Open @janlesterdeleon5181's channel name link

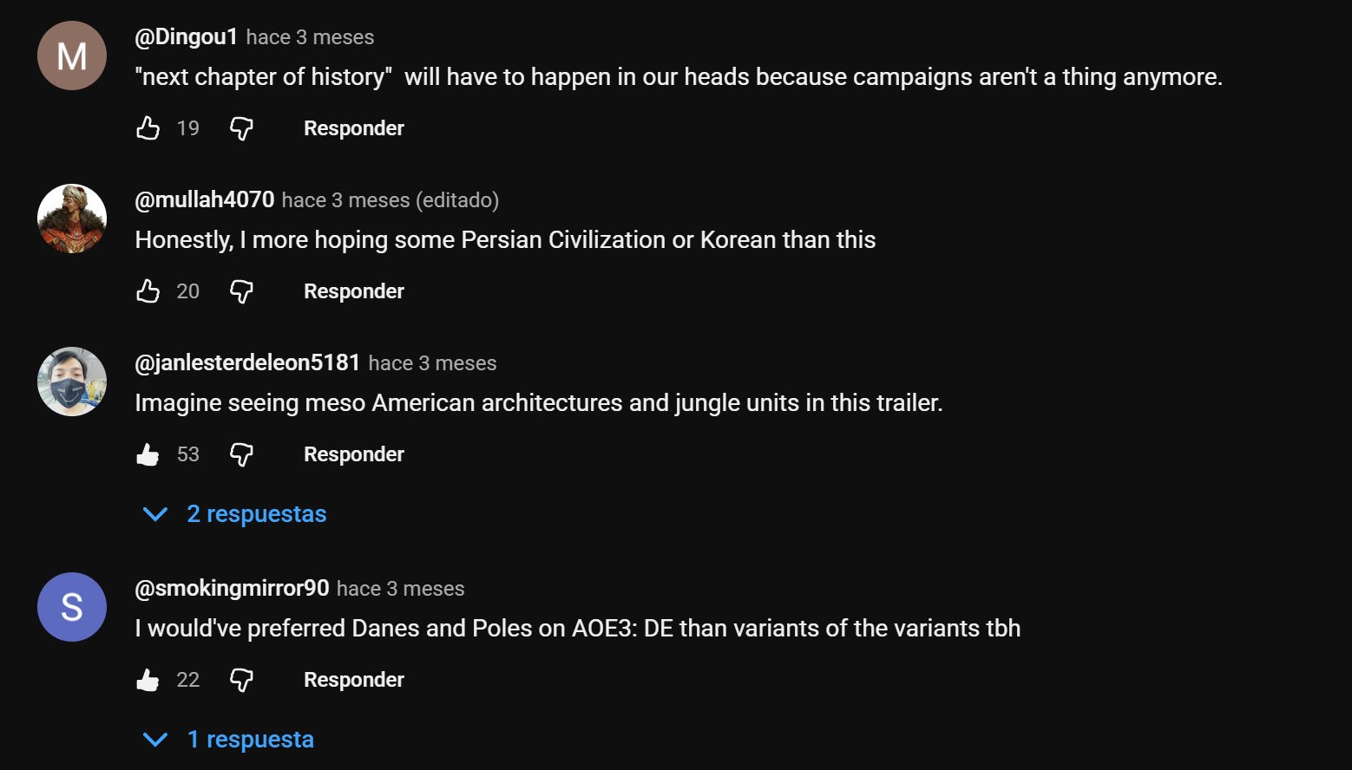(247, 362)
